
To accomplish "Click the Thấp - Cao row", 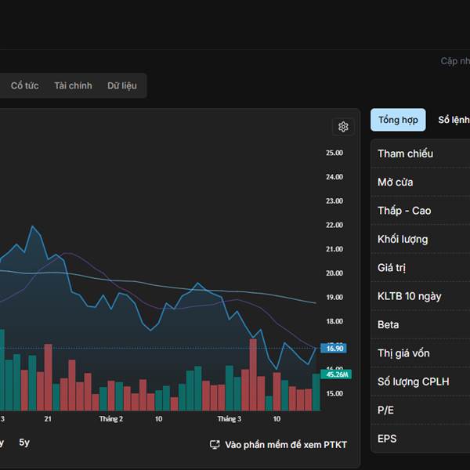I will coord(421,211).
